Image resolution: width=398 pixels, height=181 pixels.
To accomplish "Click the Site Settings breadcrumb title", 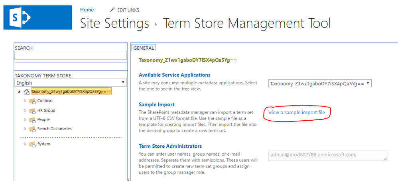I will [x=114, y=23].
